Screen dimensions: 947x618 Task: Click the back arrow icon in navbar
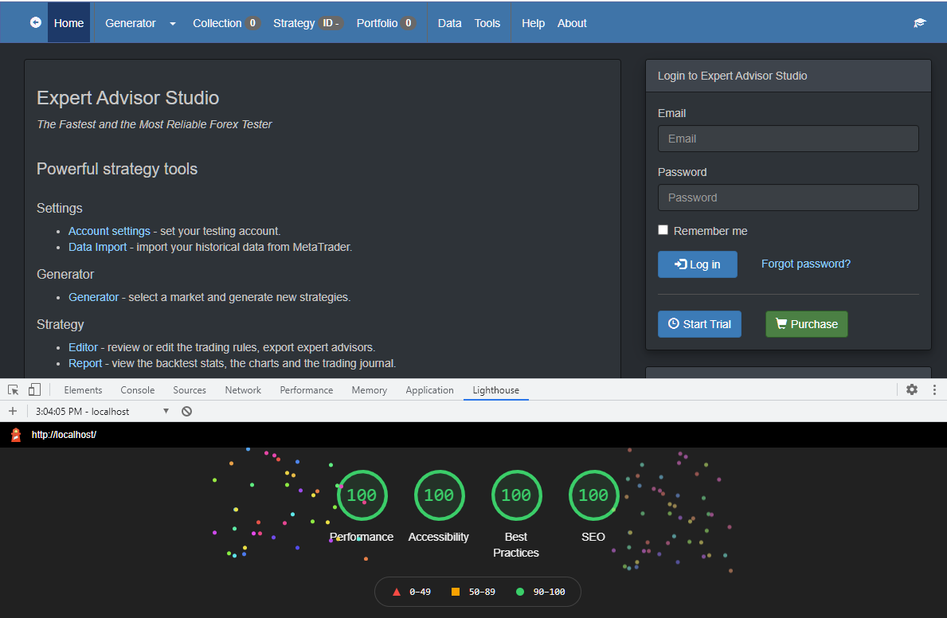coord(36,22)
